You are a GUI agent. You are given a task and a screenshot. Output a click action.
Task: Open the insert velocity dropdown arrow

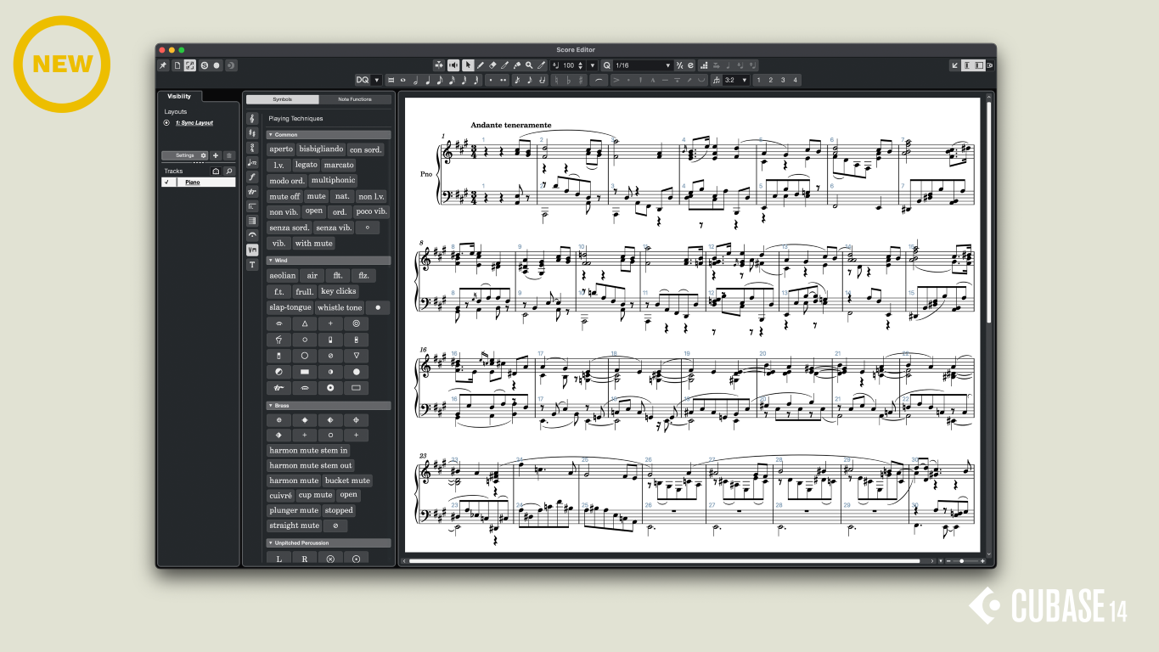593,65
